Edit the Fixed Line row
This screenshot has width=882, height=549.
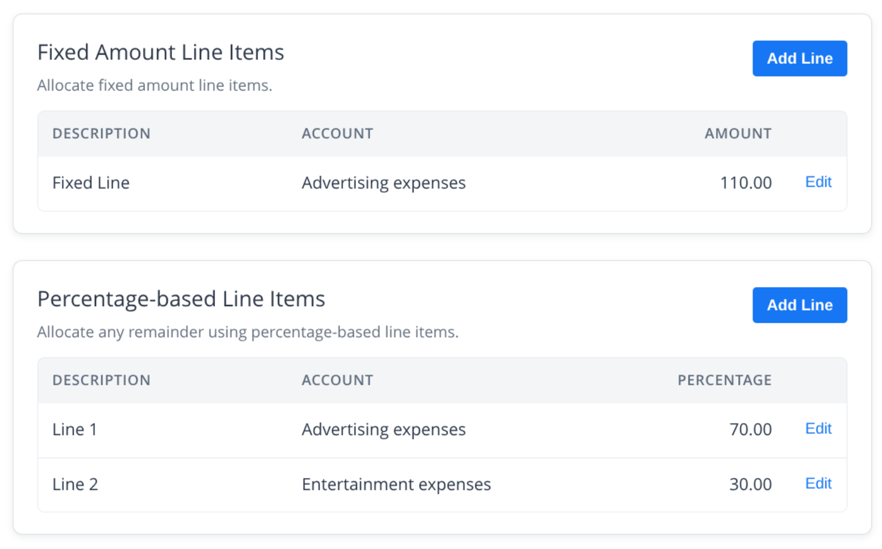pos(818,182)
